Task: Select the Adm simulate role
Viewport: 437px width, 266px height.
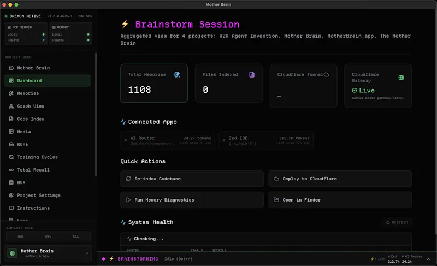Action: click(x=21, y=236)
